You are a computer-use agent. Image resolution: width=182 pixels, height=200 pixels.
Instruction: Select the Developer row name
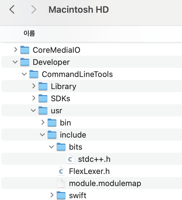tap(51, 62)
